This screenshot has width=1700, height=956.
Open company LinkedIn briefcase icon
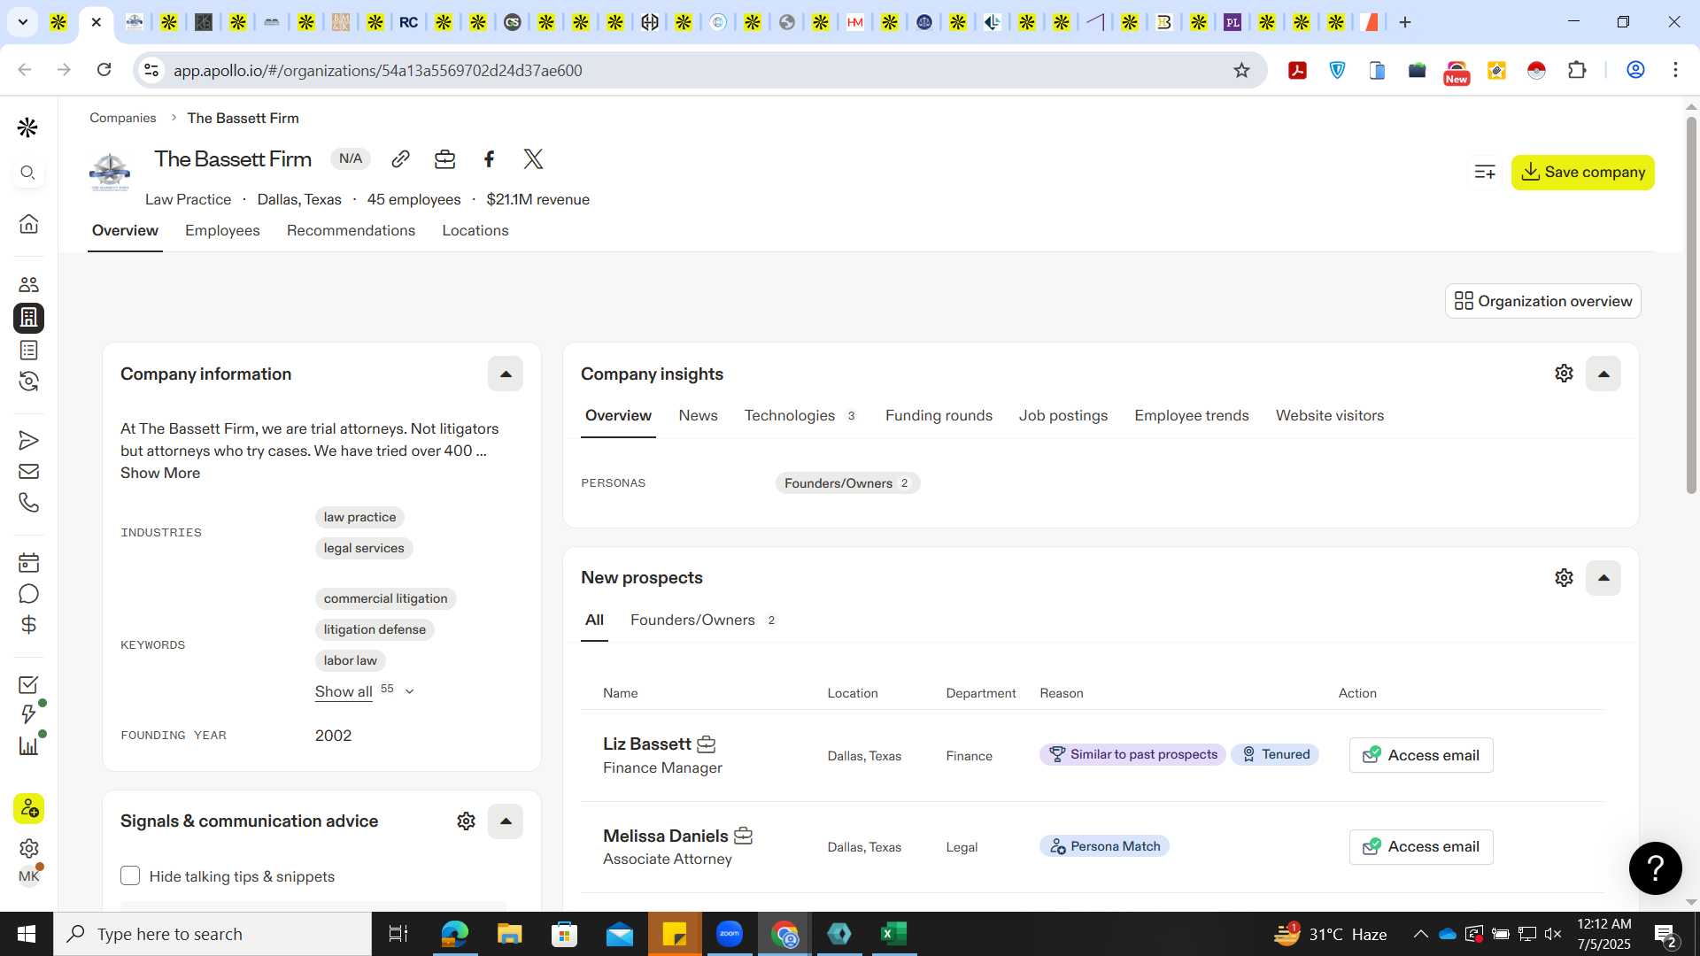444,158
